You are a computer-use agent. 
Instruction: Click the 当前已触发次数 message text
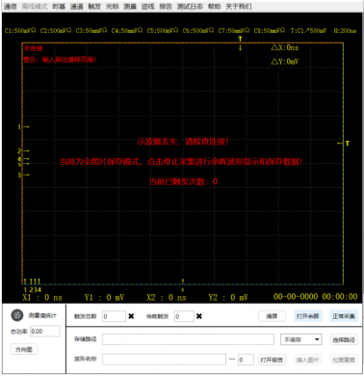click(183, 181)
